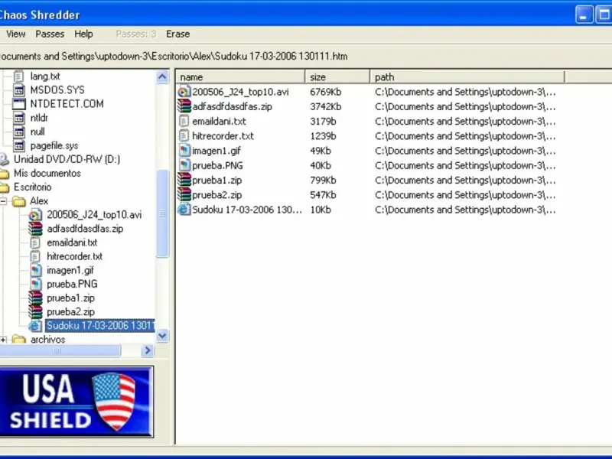The height and width of the screenshot is (459, 612).
Task: Click the avi file icon in tree
Action: (35, 215)
